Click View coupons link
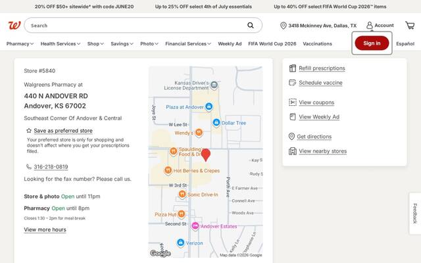 pyautogui.click(x=316, y=103)
